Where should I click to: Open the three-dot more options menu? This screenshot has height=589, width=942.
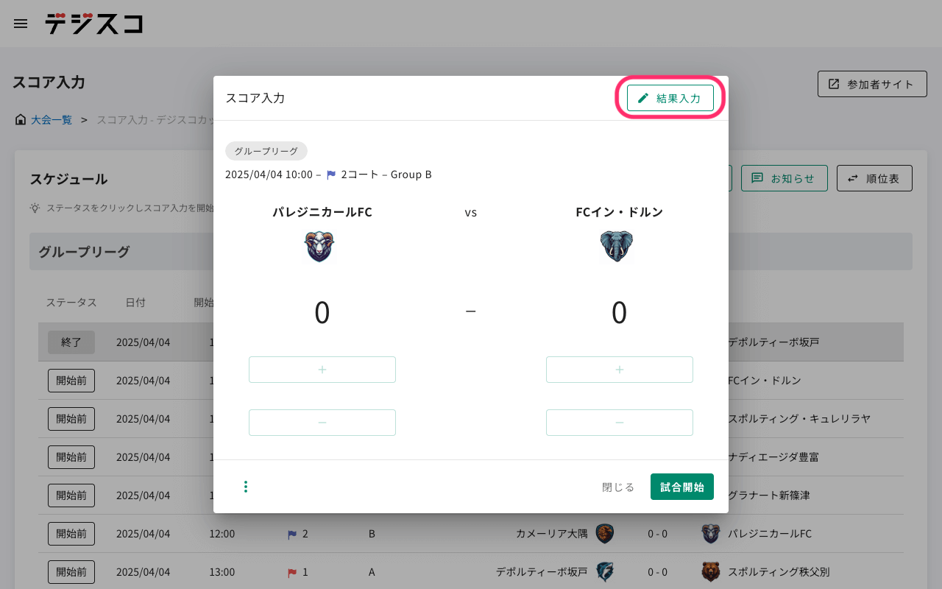(x=246, y=487)
